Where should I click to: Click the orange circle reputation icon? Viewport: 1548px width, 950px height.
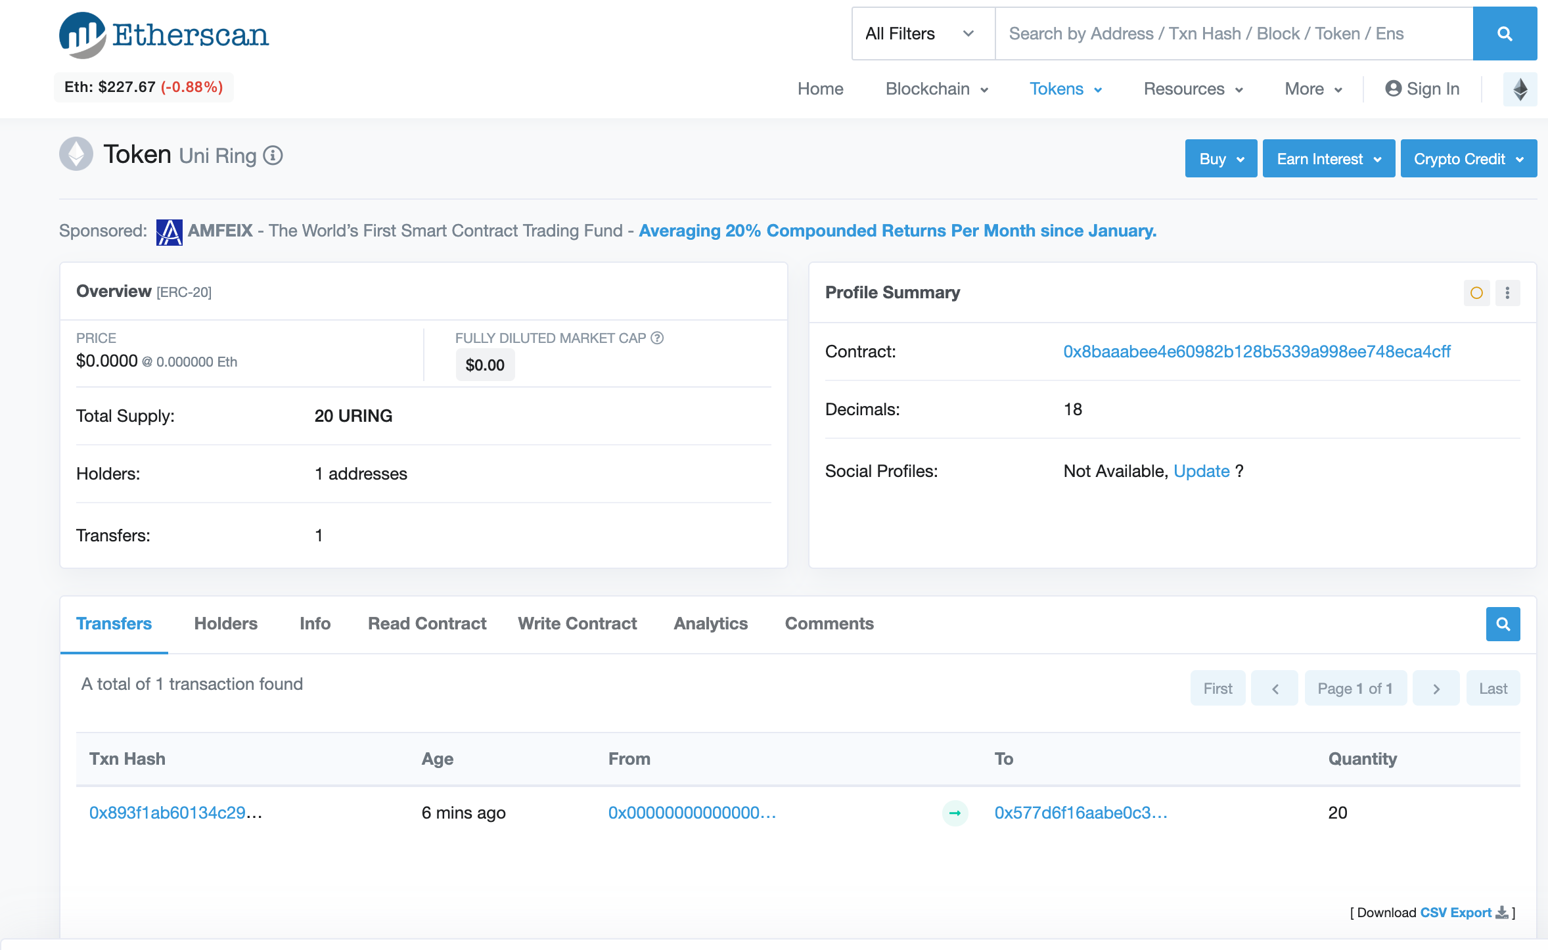pyautogui.click(x=1476, y=293)
